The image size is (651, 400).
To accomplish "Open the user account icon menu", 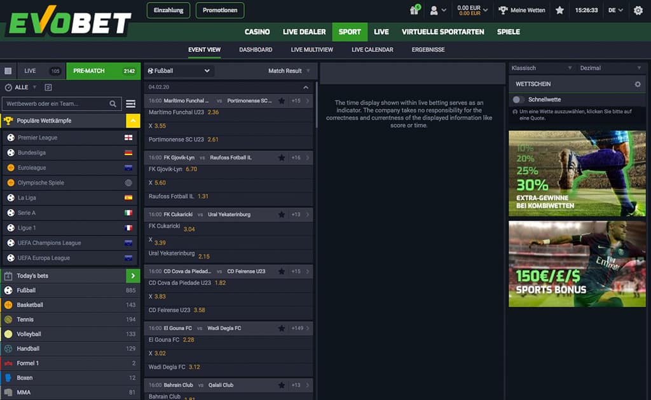I will click(434, 10).
